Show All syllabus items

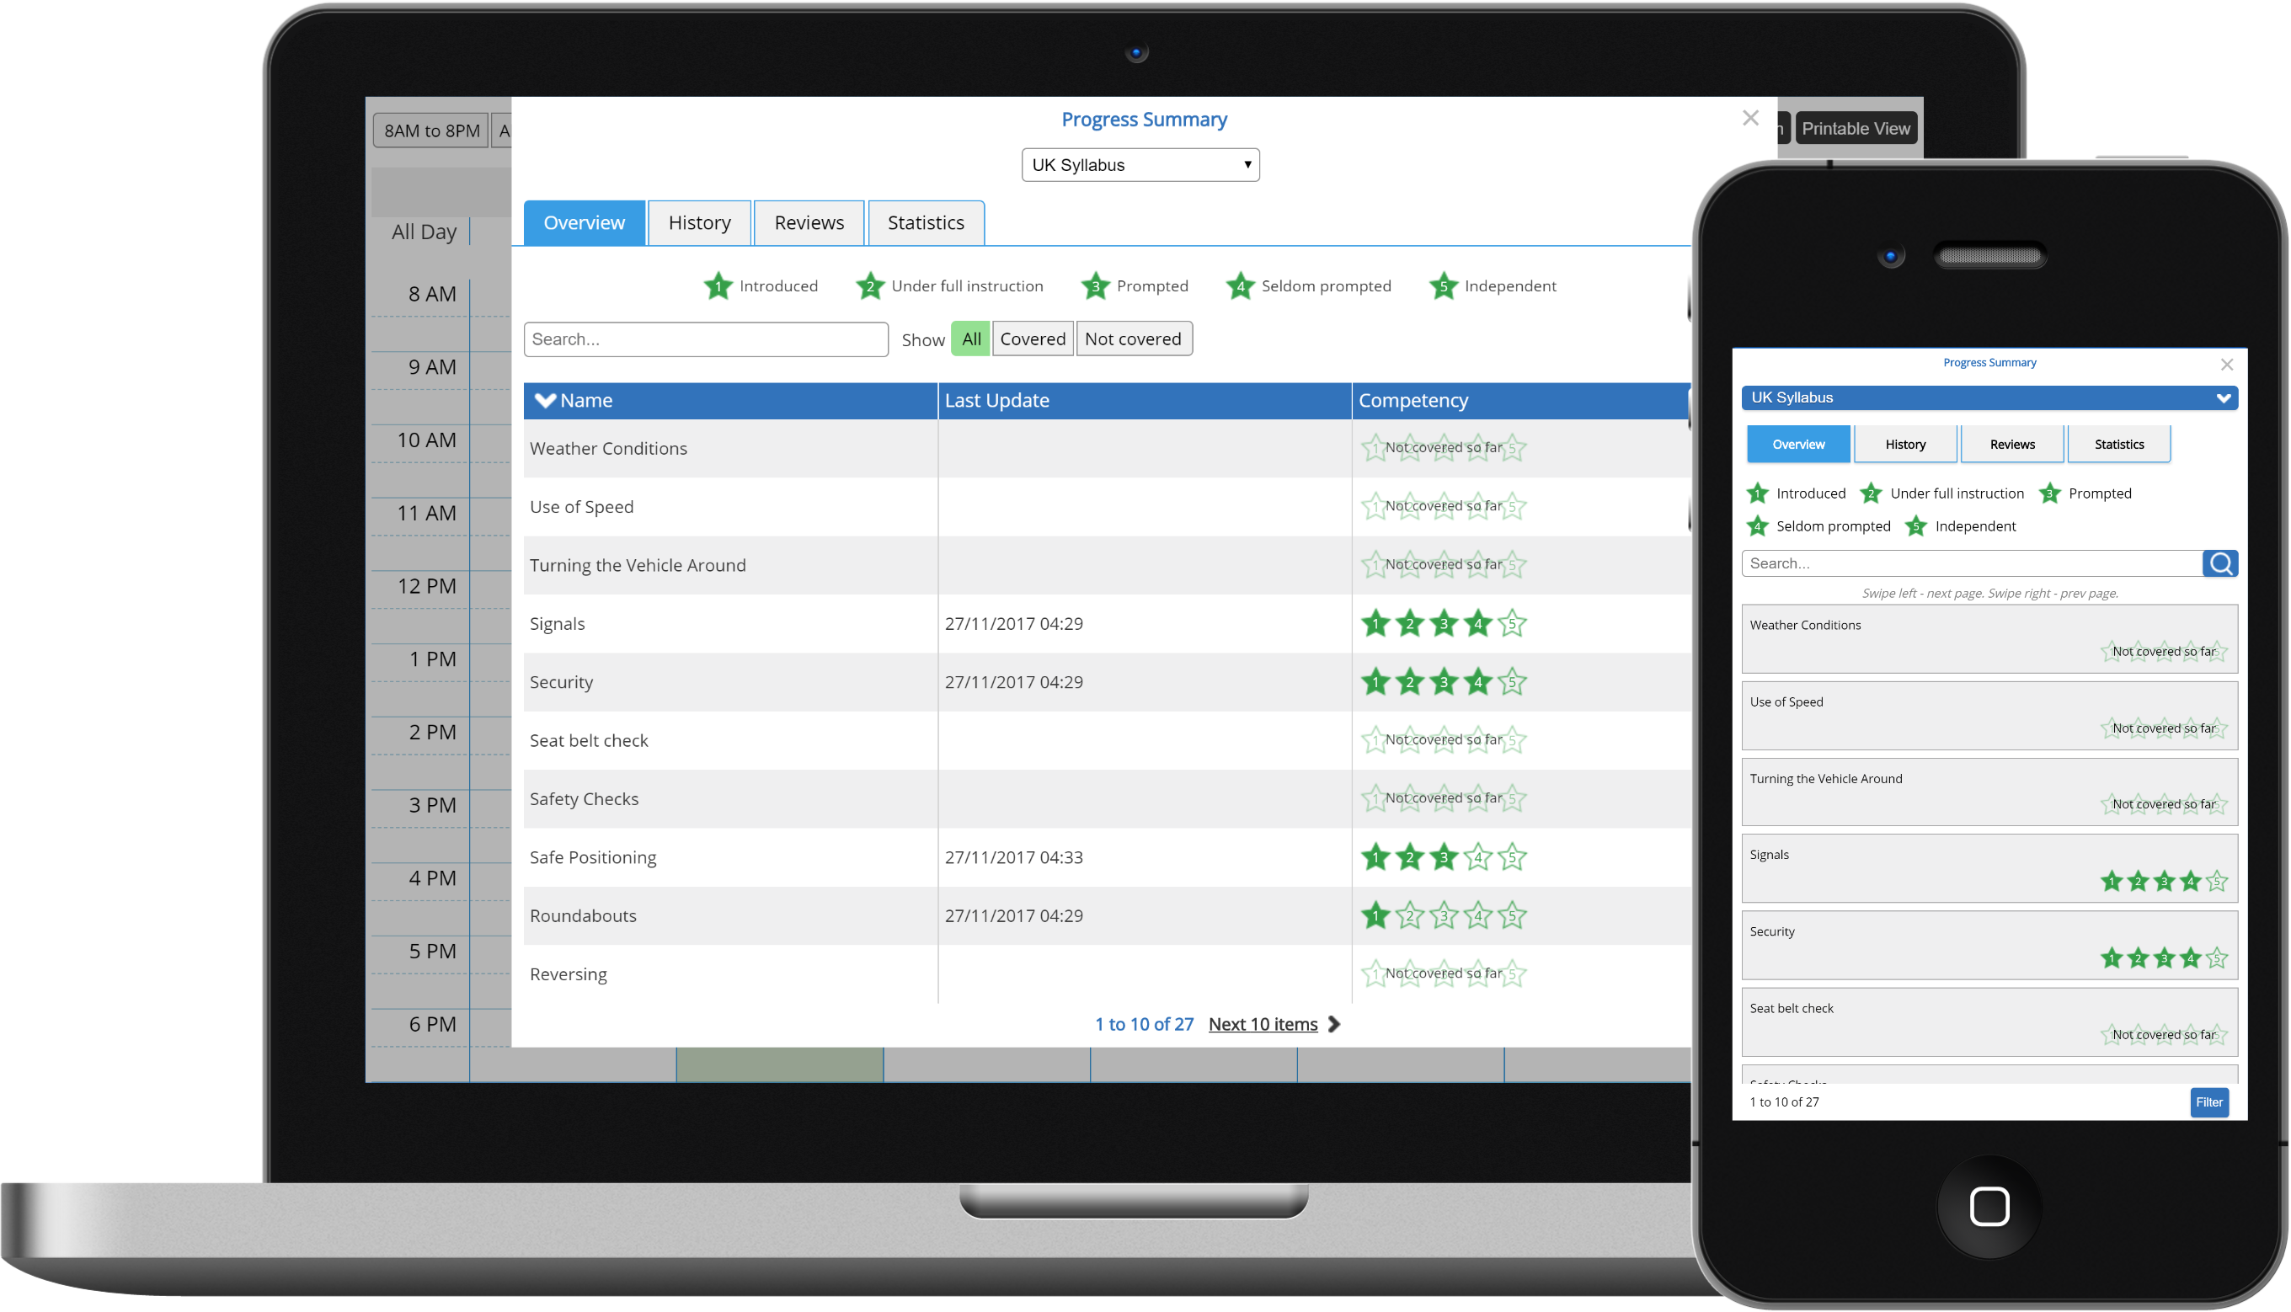tap(970, 339)
